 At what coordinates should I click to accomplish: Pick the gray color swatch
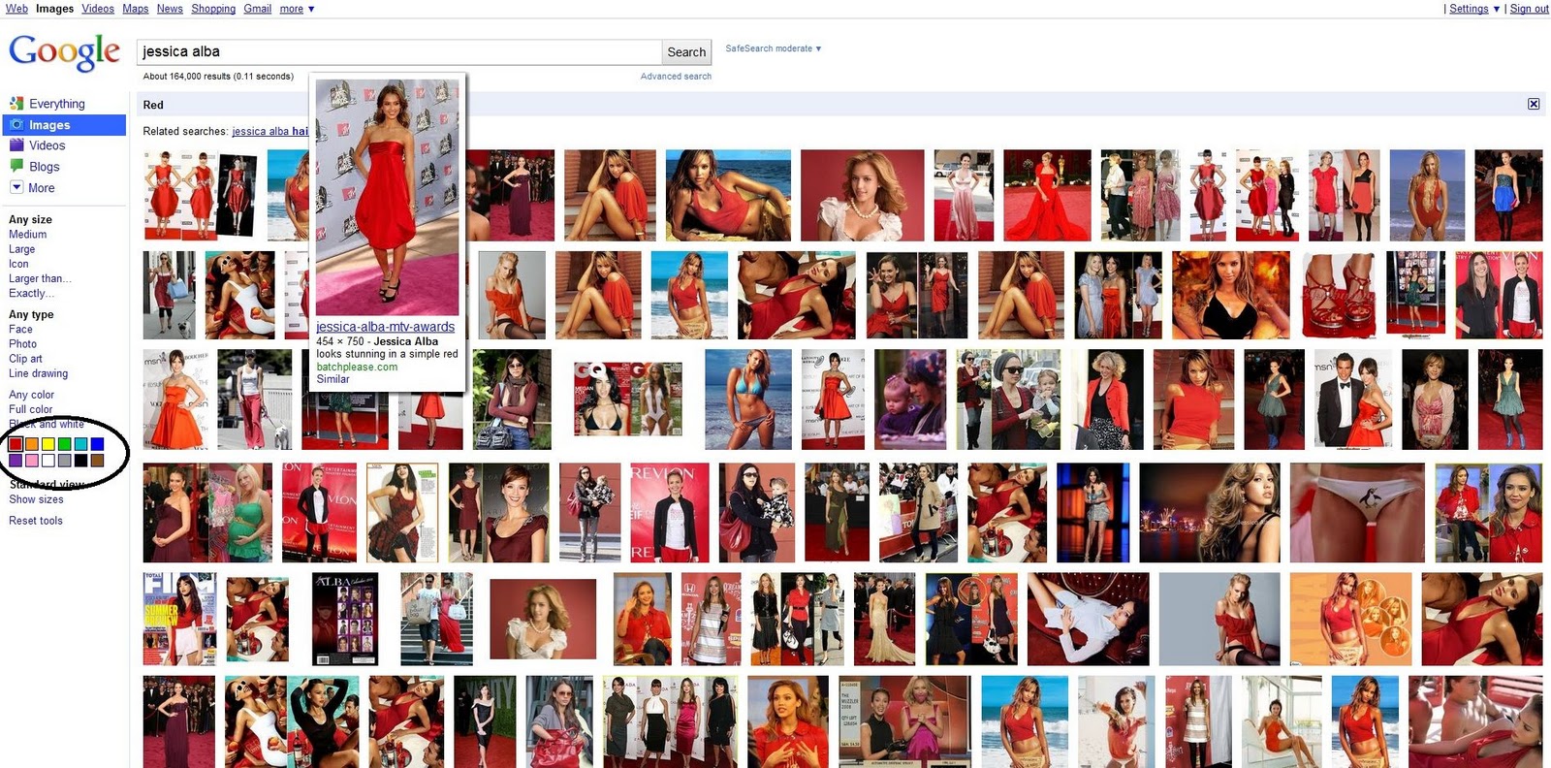[64, 461]
